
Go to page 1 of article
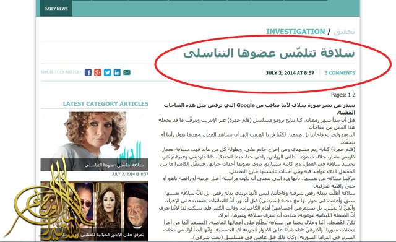coord(349,95)
